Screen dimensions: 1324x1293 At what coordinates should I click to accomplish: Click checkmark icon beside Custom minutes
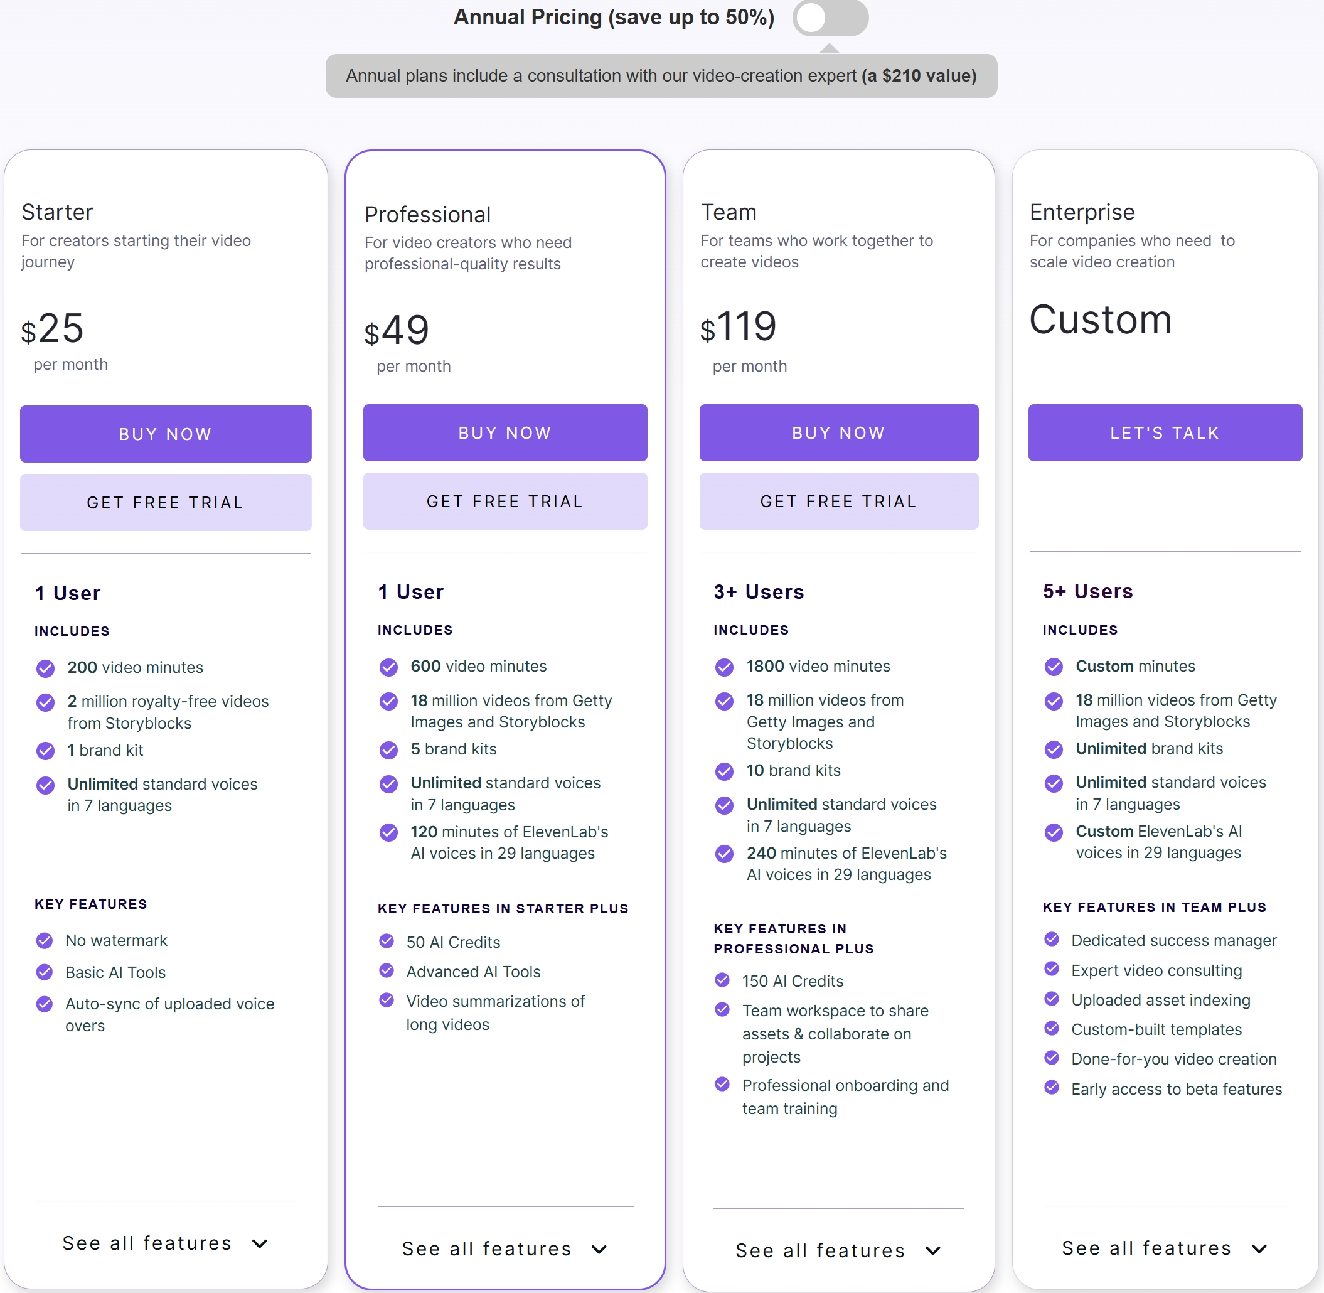(1054, 667)
